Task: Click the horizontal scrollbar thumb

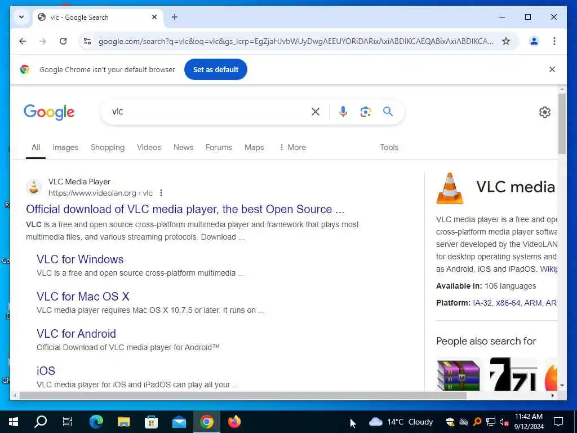Action: coord(243,396)
